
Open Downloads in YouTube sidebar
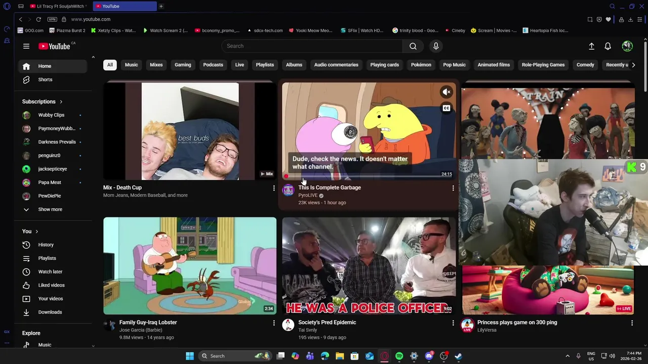(53, 312)
